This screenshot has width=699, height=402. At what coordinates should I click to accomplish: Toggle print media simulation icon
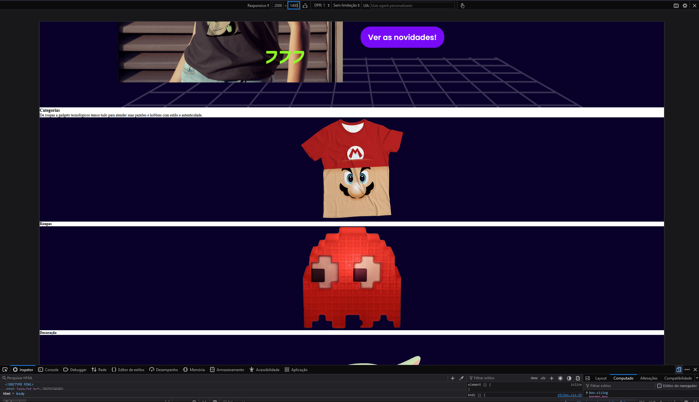tap(578, 378)
